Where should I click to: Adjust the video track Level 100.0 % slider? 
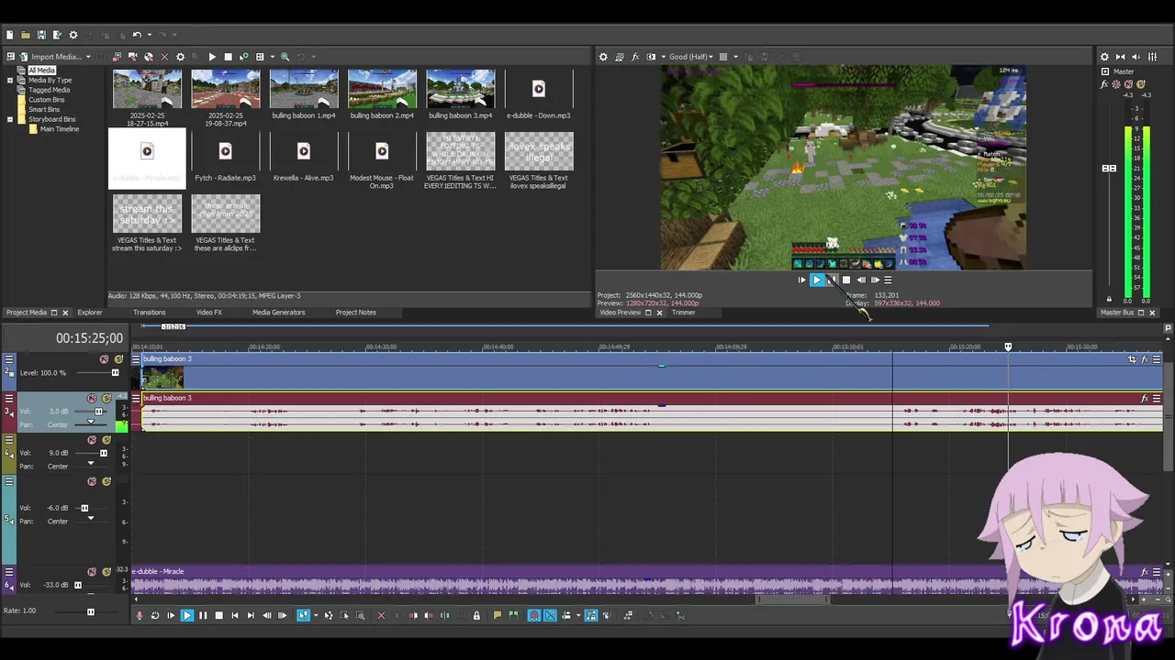pos(115,373)
